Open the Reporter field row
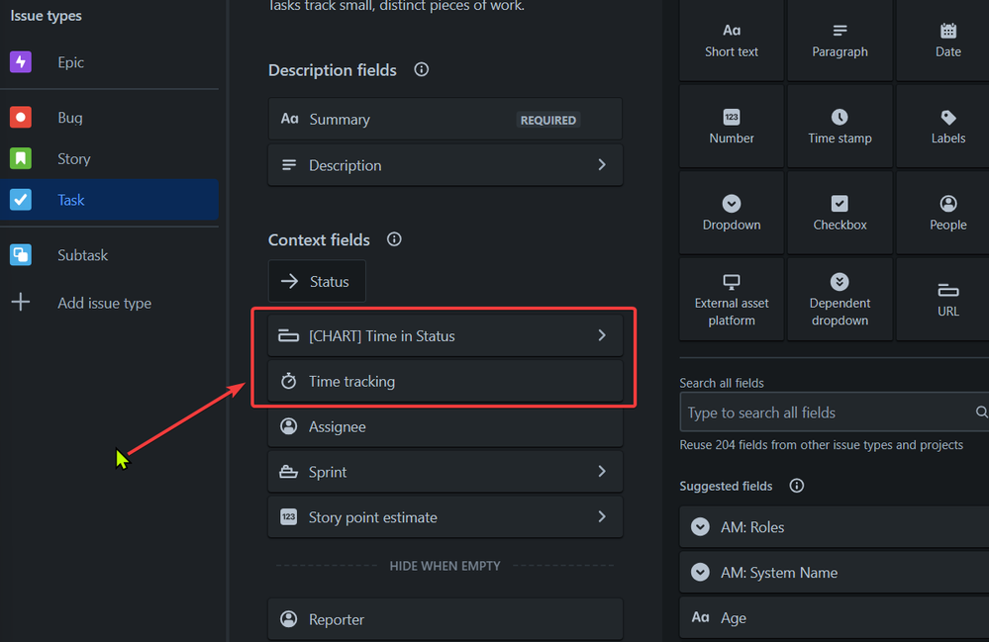Image resolution: width=989 pixels, height=642 pixels. 445,618
